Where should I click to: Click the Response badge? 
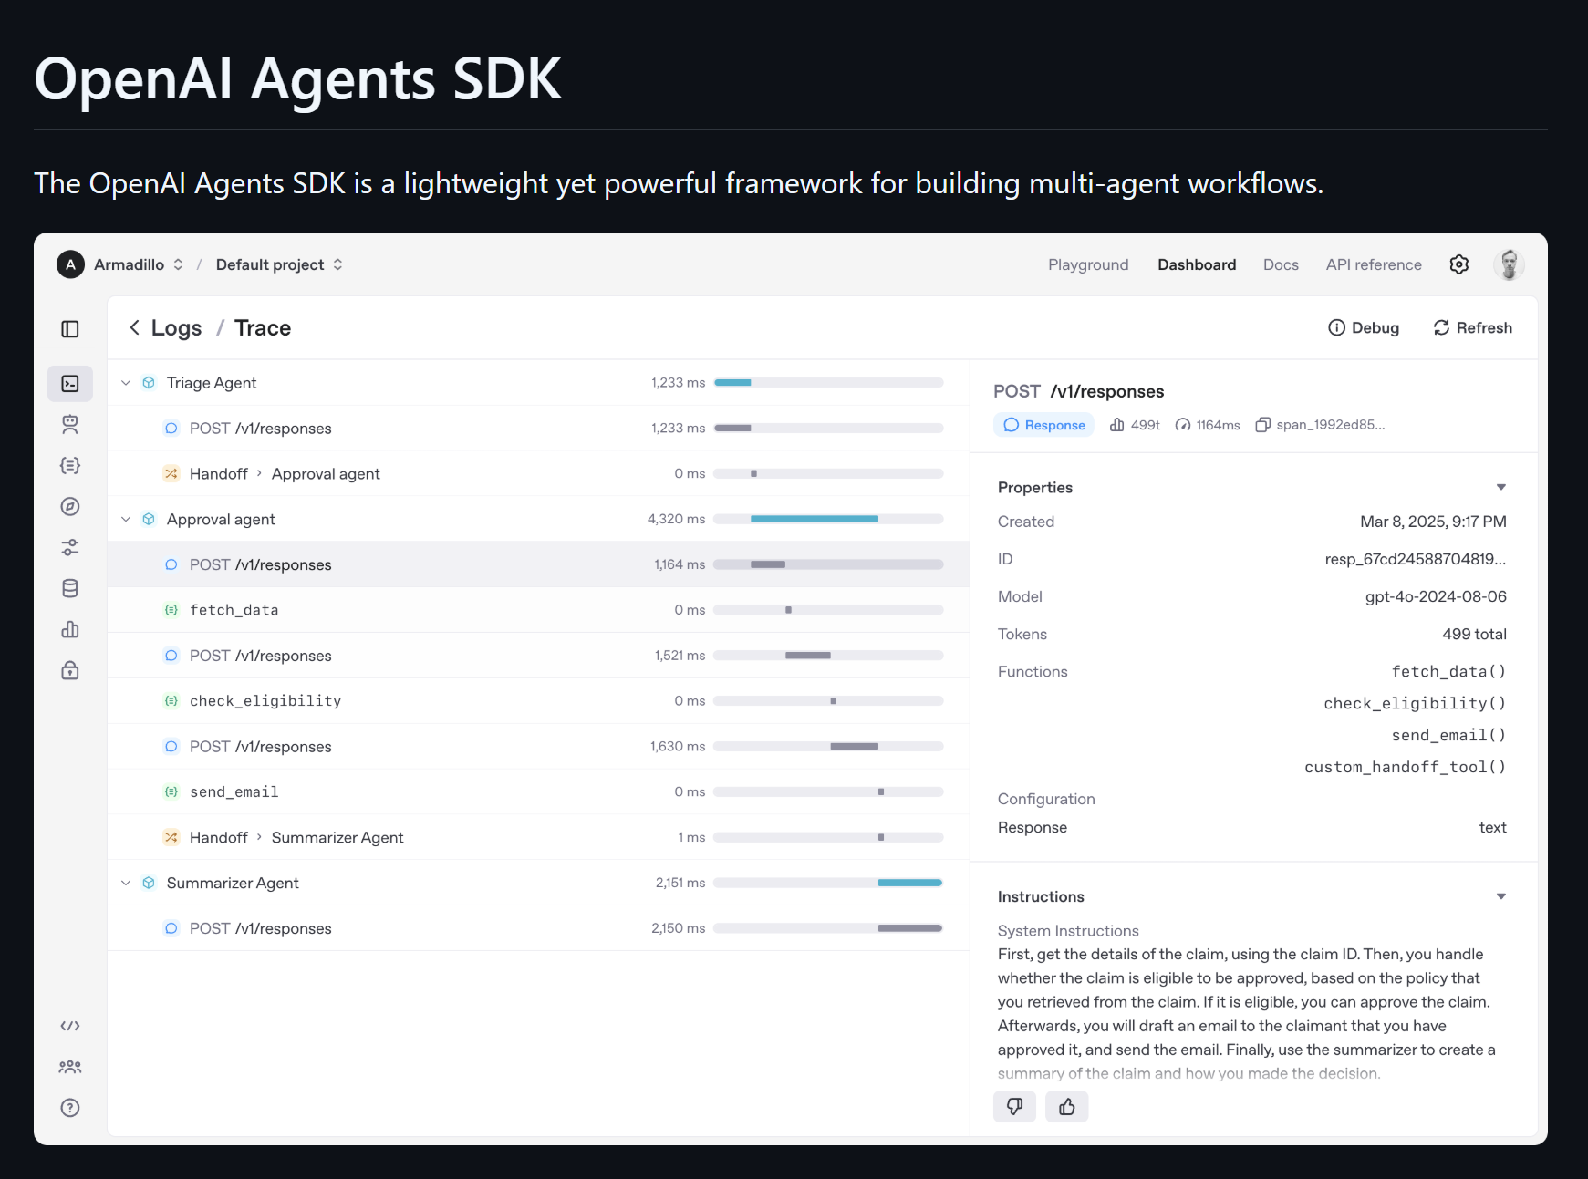[x=1043, y=425]
